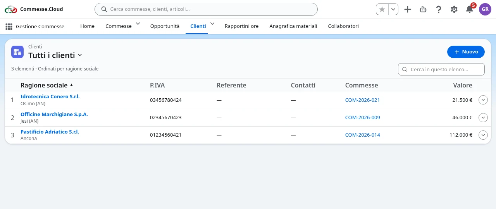Viewport: 496px width, 209px height.
Task: Click the Gestione Commesse app name
Action: tap(40, 26)
